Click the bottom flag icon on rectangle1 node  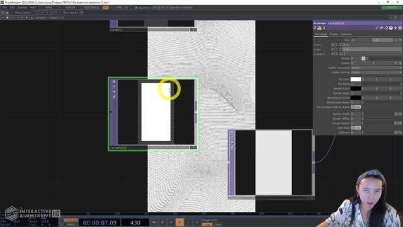(x=114, y=96)
